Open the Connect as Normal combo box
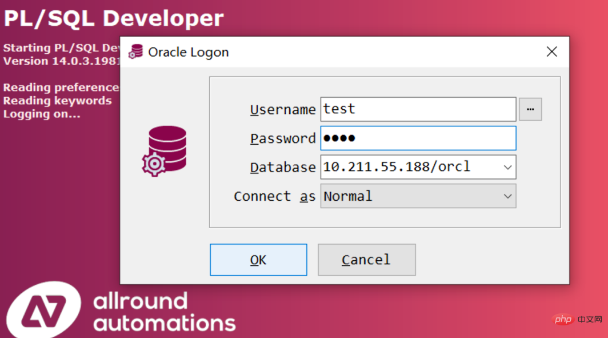This screenshot has width=608, height=338. pos(411,196)
